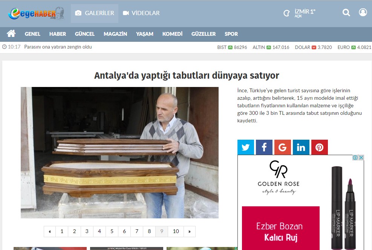Go to gallery page 4
Image resolution: width=372 pixels, height=250 pixels.
(100, 232)
